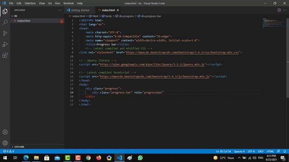Close the index.html editor tab
The image size is (289, 162).
pos(118,10)
